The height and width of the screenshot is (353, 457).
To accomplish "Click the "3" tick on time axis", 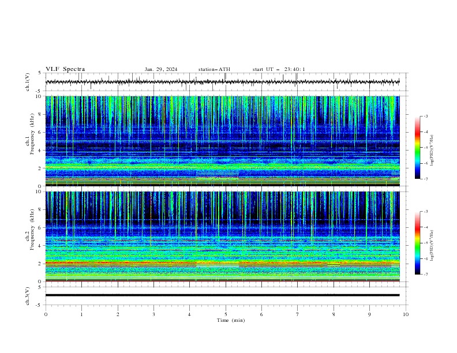I will (153, 314).
